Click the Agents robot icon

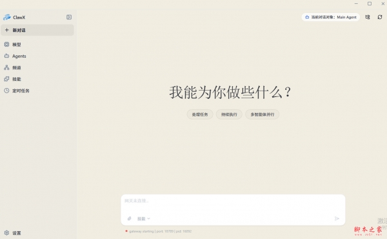[x=6, y=56]
